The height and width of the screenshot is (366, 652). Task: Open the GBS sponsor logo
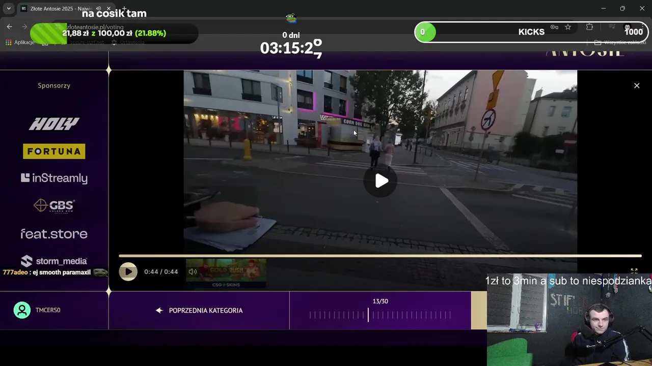click(54, 205)
